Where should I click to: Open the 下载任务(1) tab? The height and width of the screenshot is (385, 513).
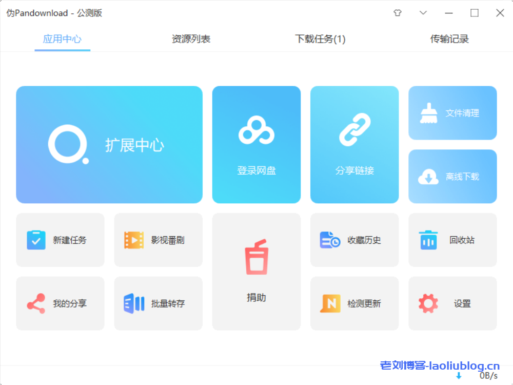320,38
